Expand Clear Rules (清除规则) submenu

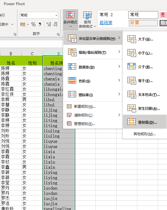93,115
